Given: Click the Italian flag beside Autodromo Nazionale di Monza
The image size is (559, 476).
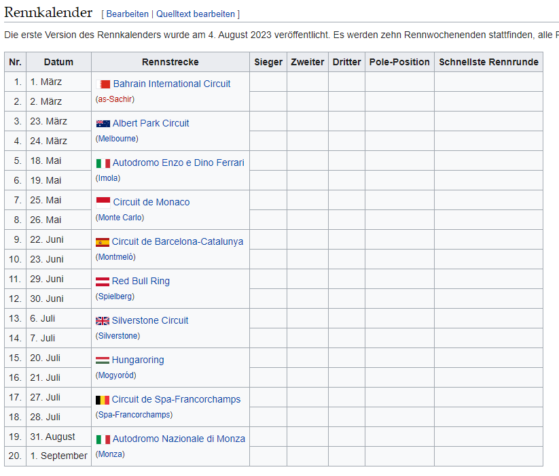Looking at the screenshot, I should point(103,439).
